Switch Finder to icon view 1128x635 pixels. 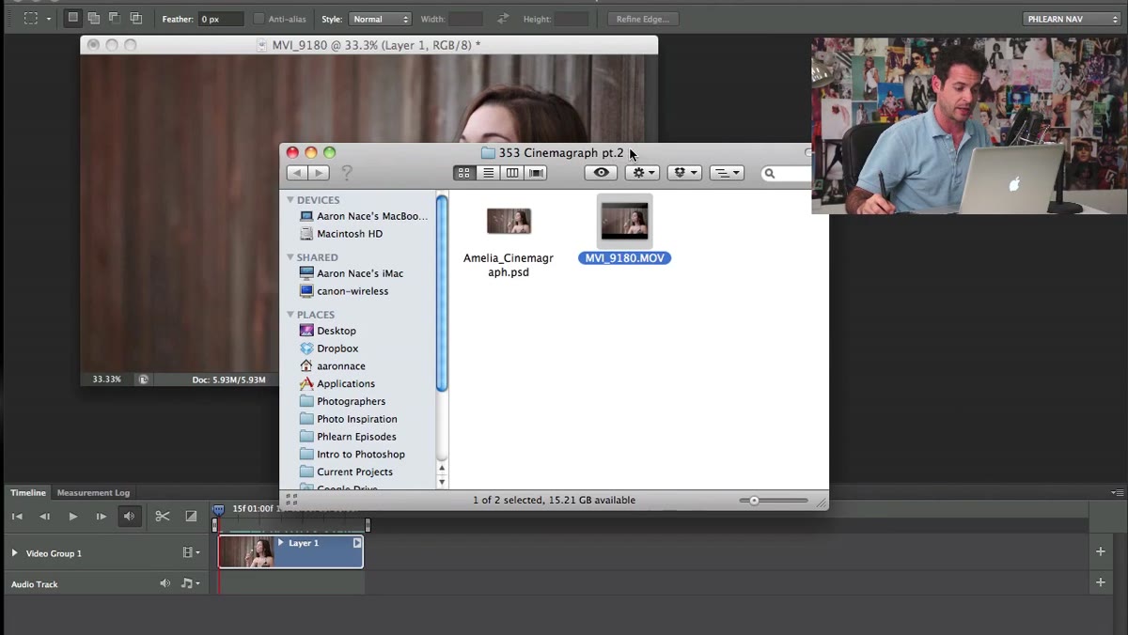[x=464, y=173]
